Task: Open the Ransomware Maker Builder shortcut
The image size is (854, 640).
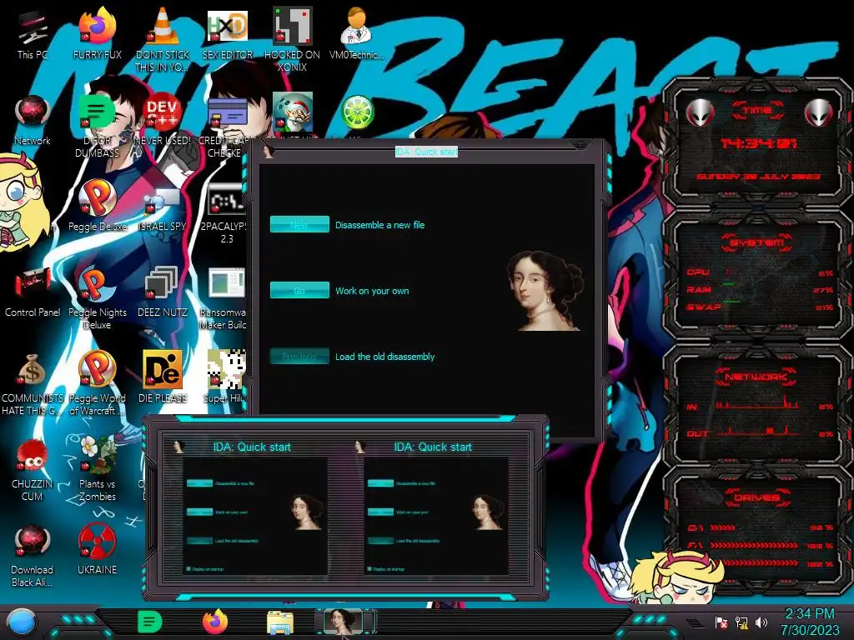Action: (225, 297)
